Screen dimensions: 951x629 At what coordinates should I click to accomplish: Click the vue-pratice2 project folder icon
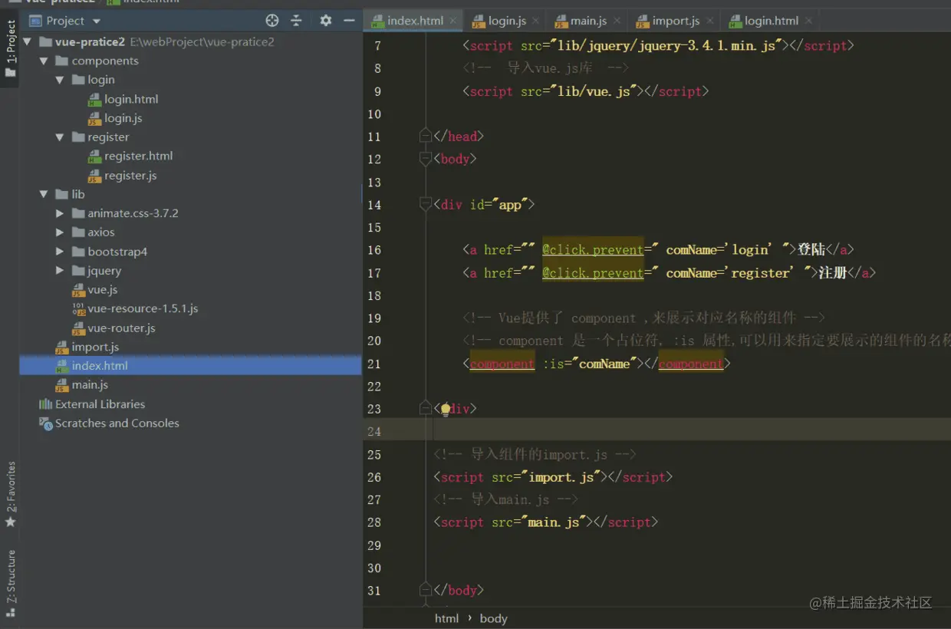tap(45, 41)
